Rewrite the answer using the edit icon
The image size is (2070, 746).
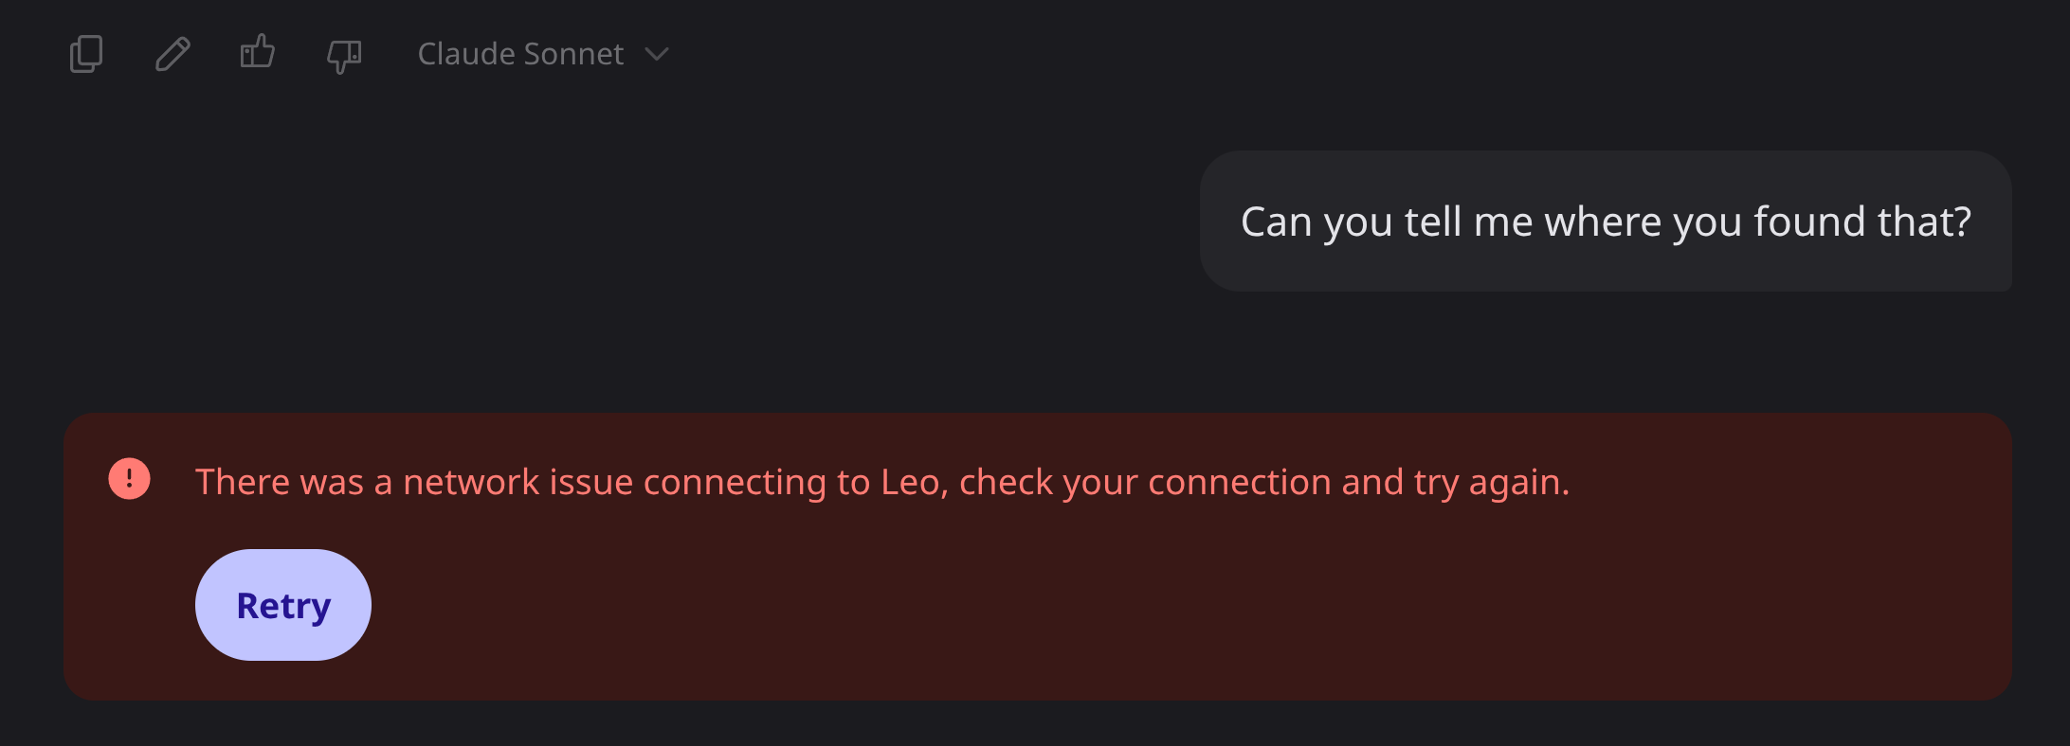pos(172,54)
